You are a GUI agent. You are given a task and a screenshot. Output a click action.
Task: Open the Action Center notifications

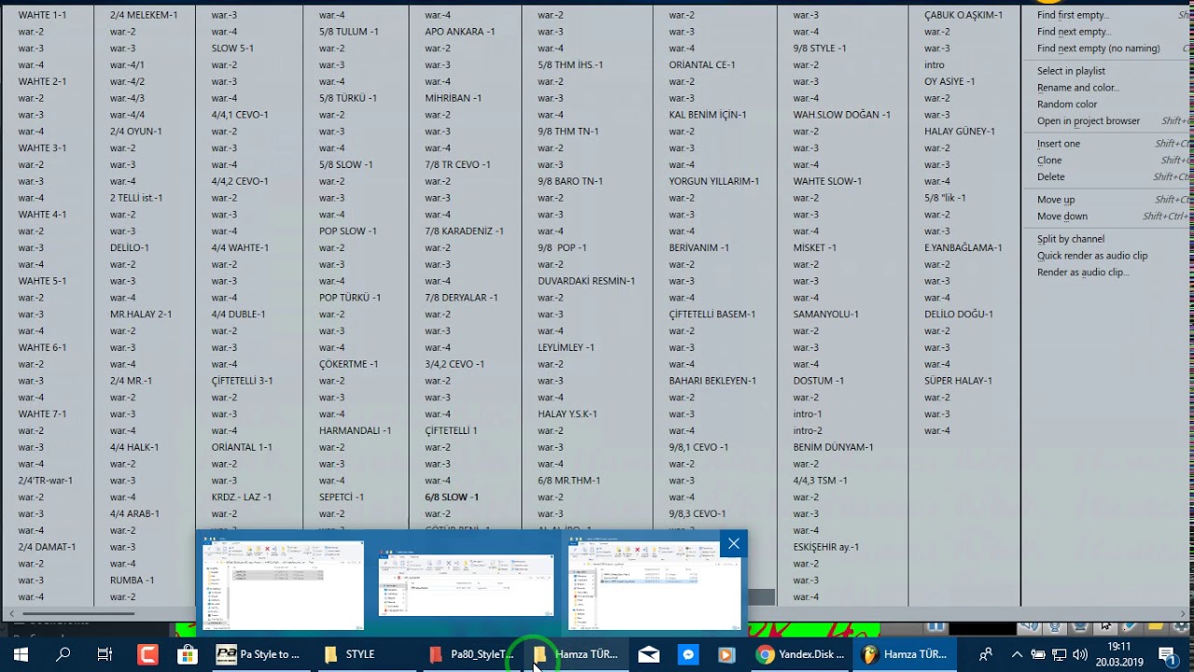tap(1167, 654)
